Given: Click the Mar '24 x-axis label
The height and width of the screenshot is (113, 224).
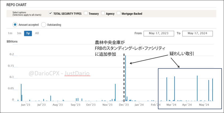Looking at the screenshot, I should tap(171, 105).
